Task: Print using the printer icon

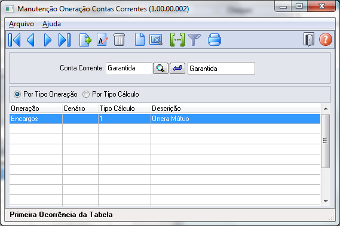Action: [x=215, y=40]
